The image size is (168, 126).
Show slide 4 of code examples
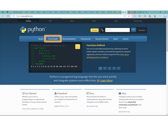[114, 68]
